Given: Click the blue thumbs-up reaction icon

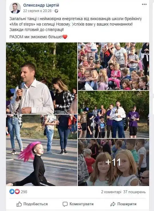Looking at the screenshot, I should tap(12, 191).
